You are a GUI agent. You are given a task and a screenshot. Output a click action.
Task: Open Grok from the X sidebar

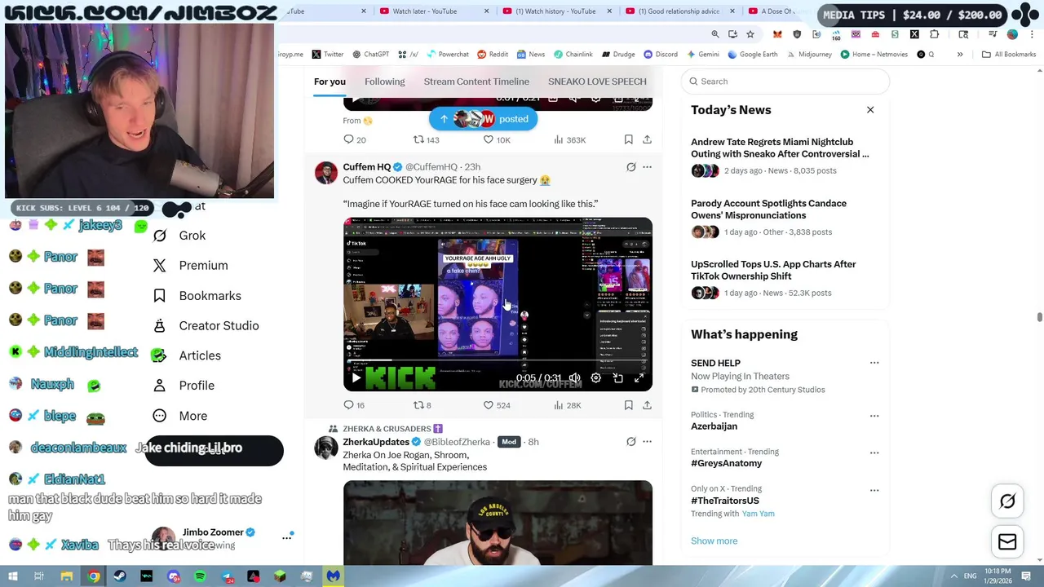179,236
